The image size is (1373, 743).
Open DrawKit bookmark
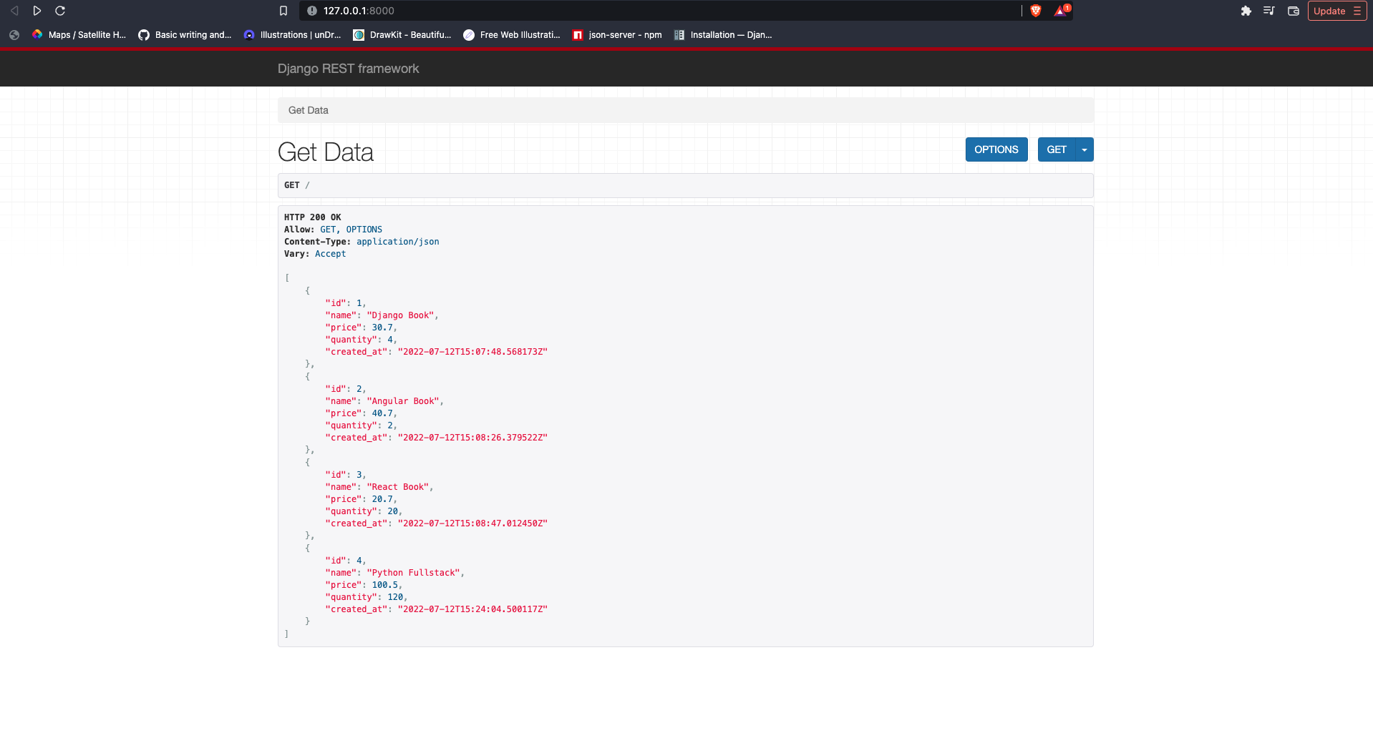[x=402, y=34]
